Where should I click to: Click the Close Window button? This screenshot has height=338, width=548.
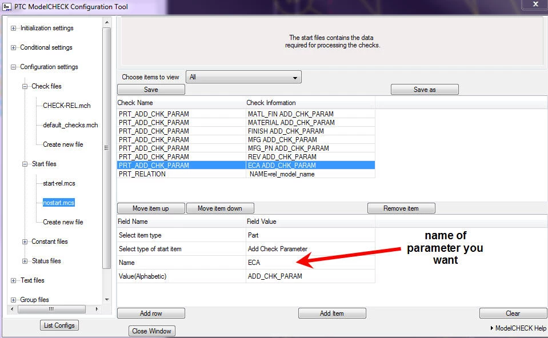pos(151,331)
